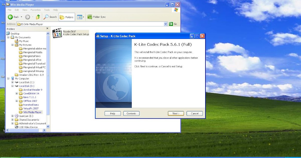Viewport: 301px width, 158px height.
Task: Click the Gusriyan (E:) disc drive icon
Action: coord(17,116)
